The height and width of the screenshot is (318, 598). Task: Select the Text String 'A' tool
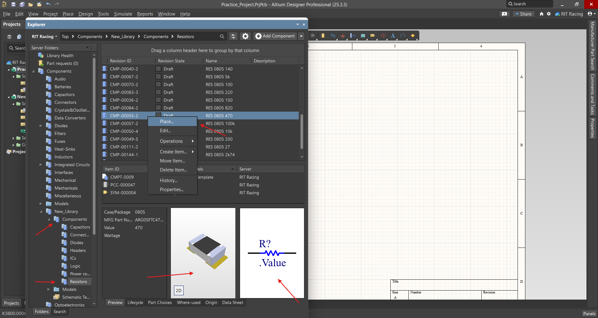click(x=393, y=36)
